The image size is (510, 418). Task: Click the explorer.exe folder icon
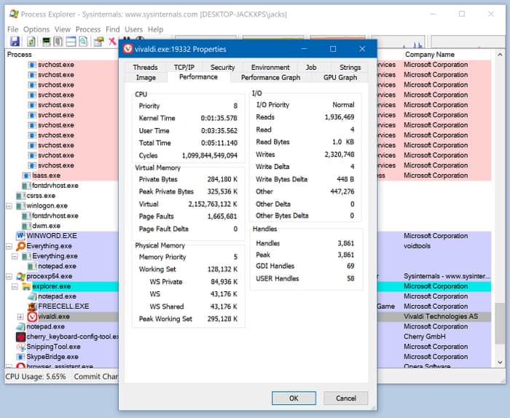click(x=26, y=286)
